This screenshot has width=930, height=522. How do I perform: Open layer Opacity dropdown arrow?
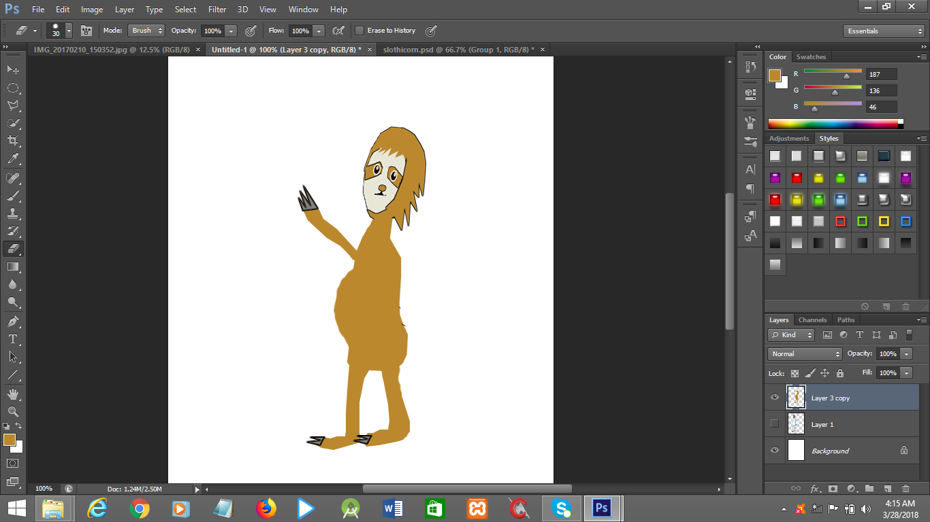pos(906,354)
